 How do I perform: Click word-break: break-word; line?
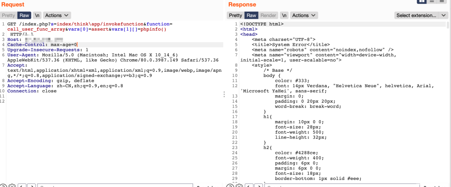tap(308, 106)
